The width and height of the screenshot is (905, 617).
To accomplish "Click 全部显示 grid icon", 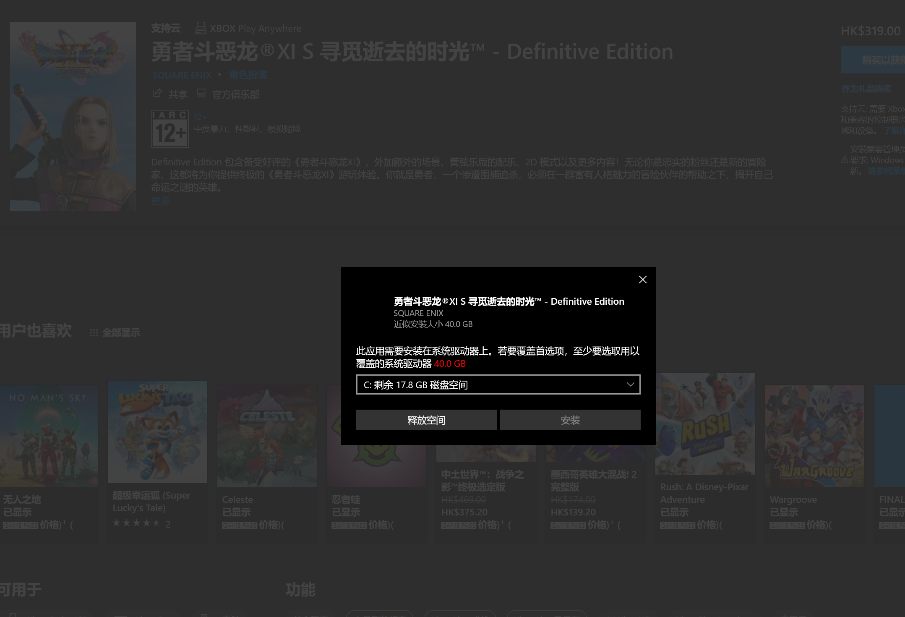I will coord(94,333).
